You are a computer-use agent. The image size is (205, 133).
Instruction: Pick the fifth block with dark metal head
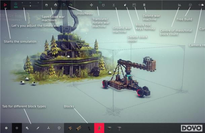point(109,128)
